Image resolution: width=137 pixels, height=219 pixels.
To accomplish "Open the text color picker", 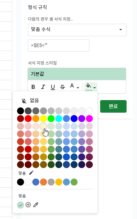I will pyautogui.click(x=74, y=86).
